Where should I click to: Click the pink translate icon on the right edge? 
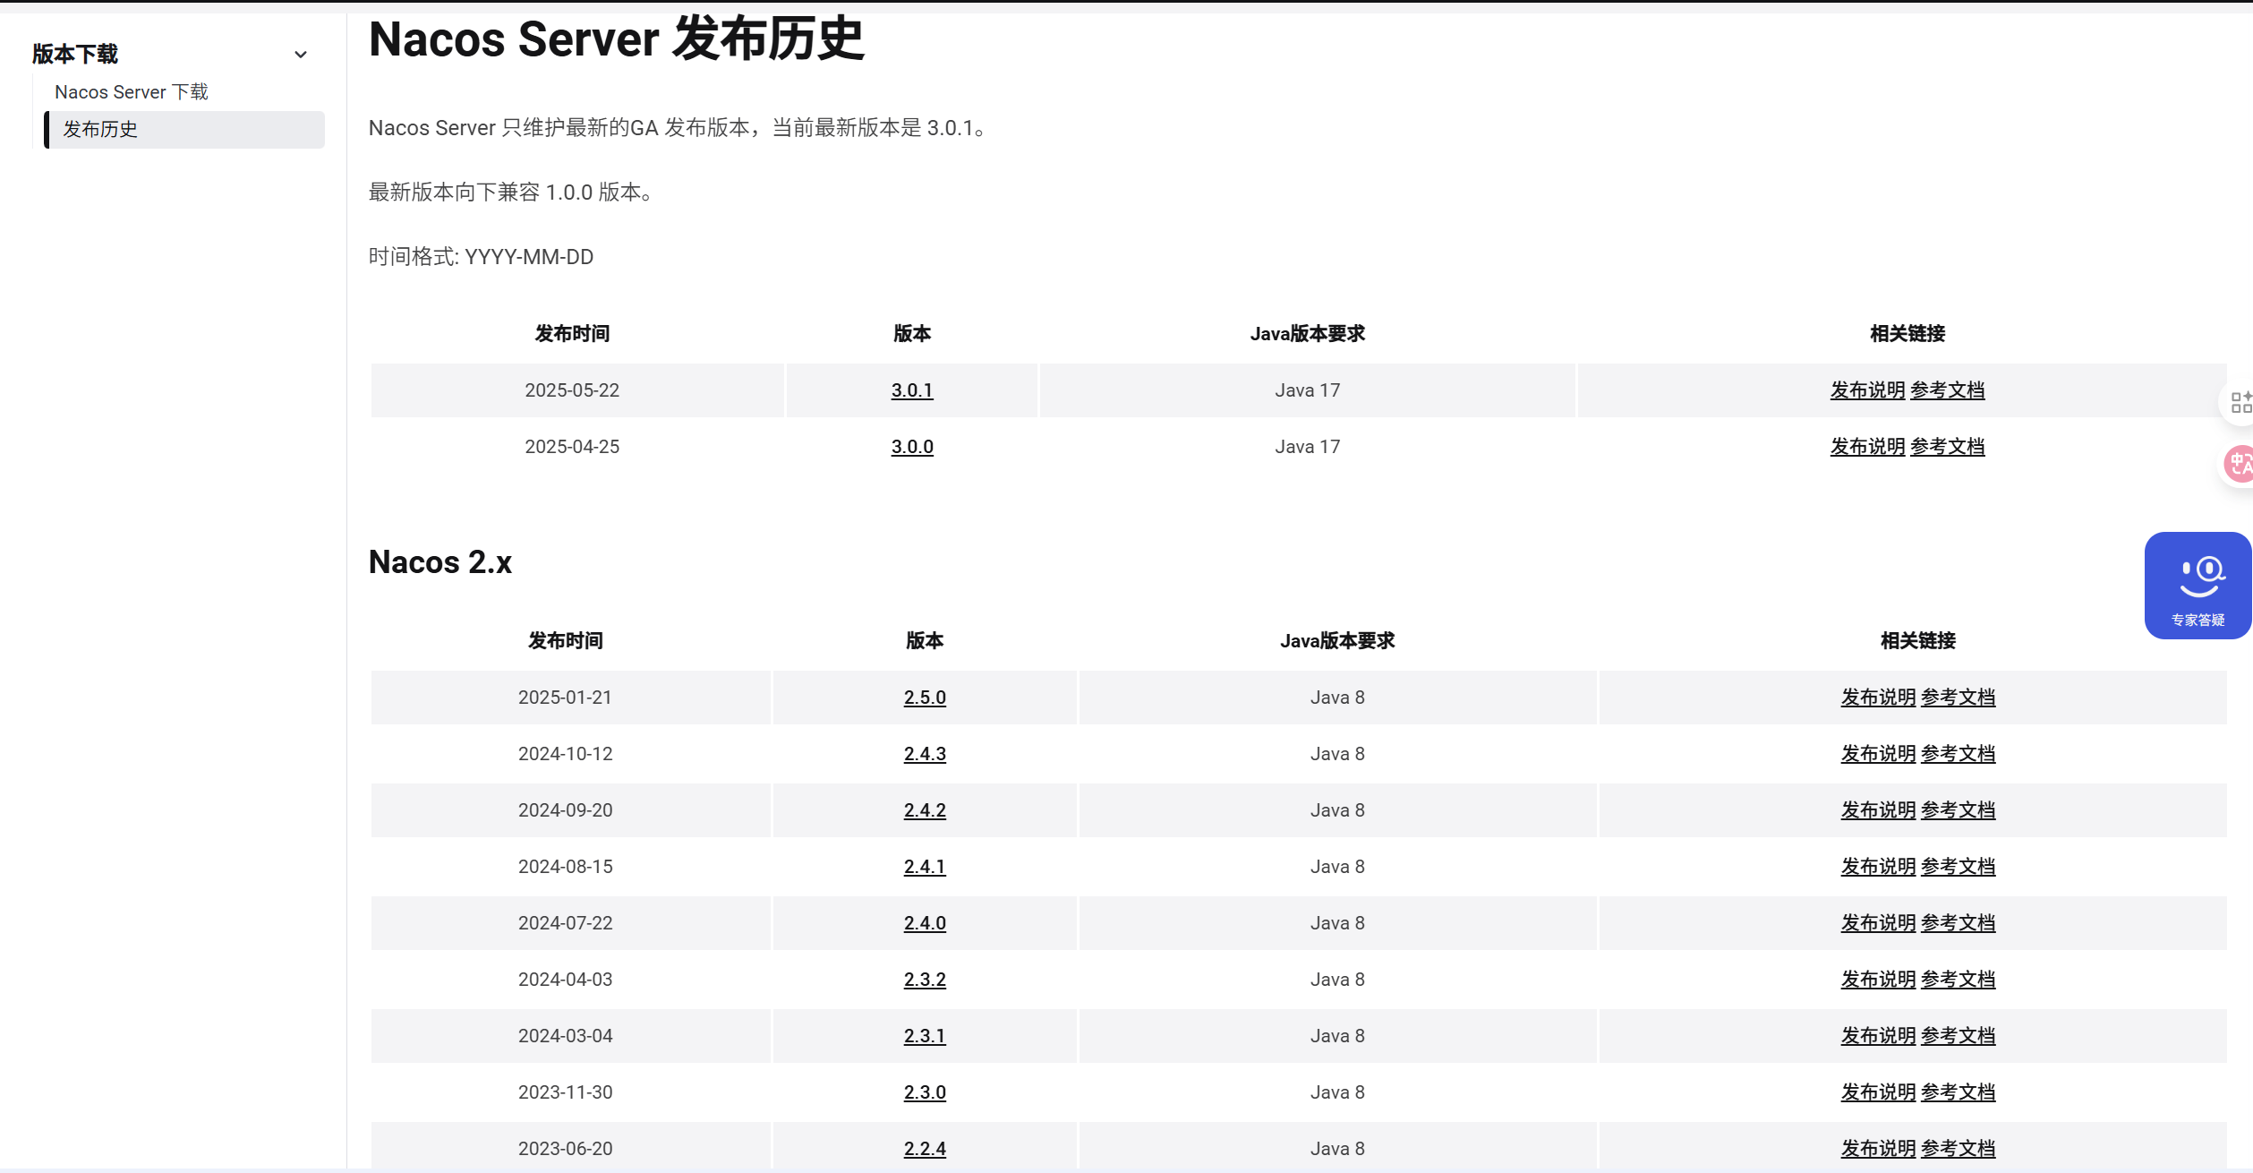(x=2240, y=464)
